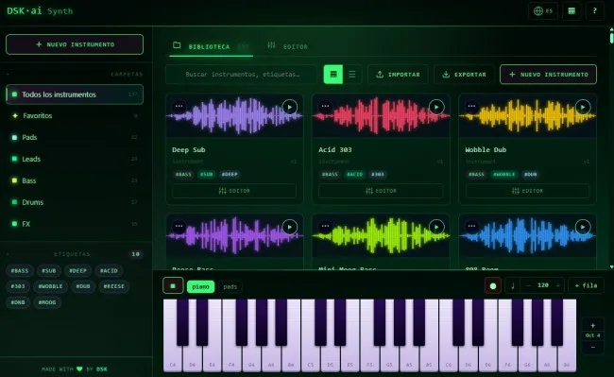Image resolution: width=614 pixels, height=377 pixels.
Task: Select the piano input mode
Action: pos(200,286)
